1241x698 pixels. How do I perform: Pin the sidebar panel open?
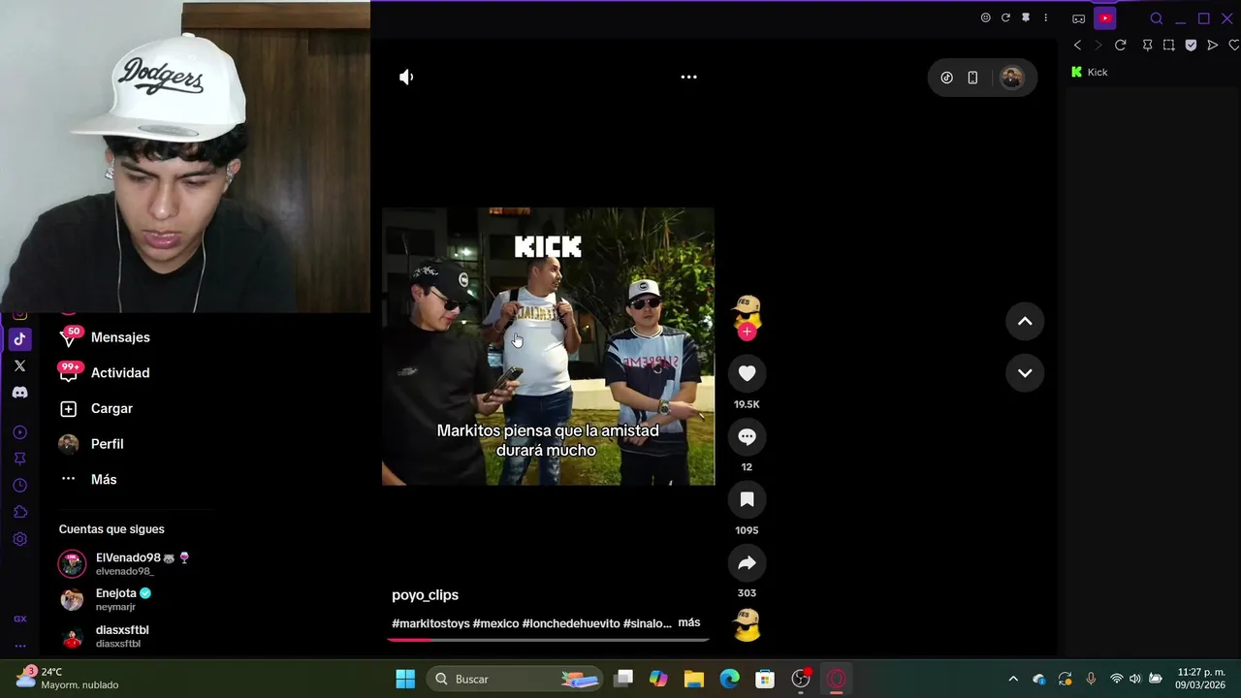coord(1026,17)
